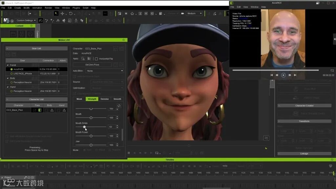This screenshot has height=189, width=336.
Task: Collapse the Character List section
Action: tap(7, 99)
